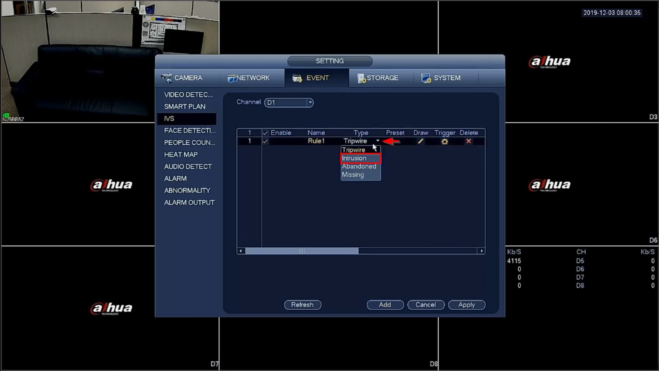The image size is (659, 371).
Task: Click the Event tab icon
Action: click(x=297, y=78)
